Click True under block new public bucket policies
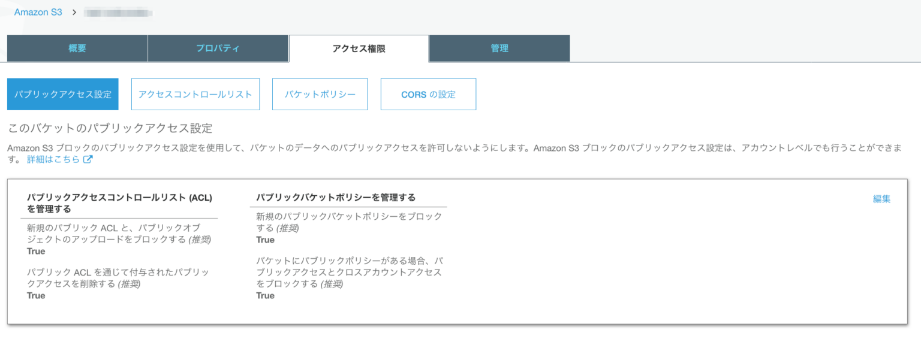 pos(265,240)
